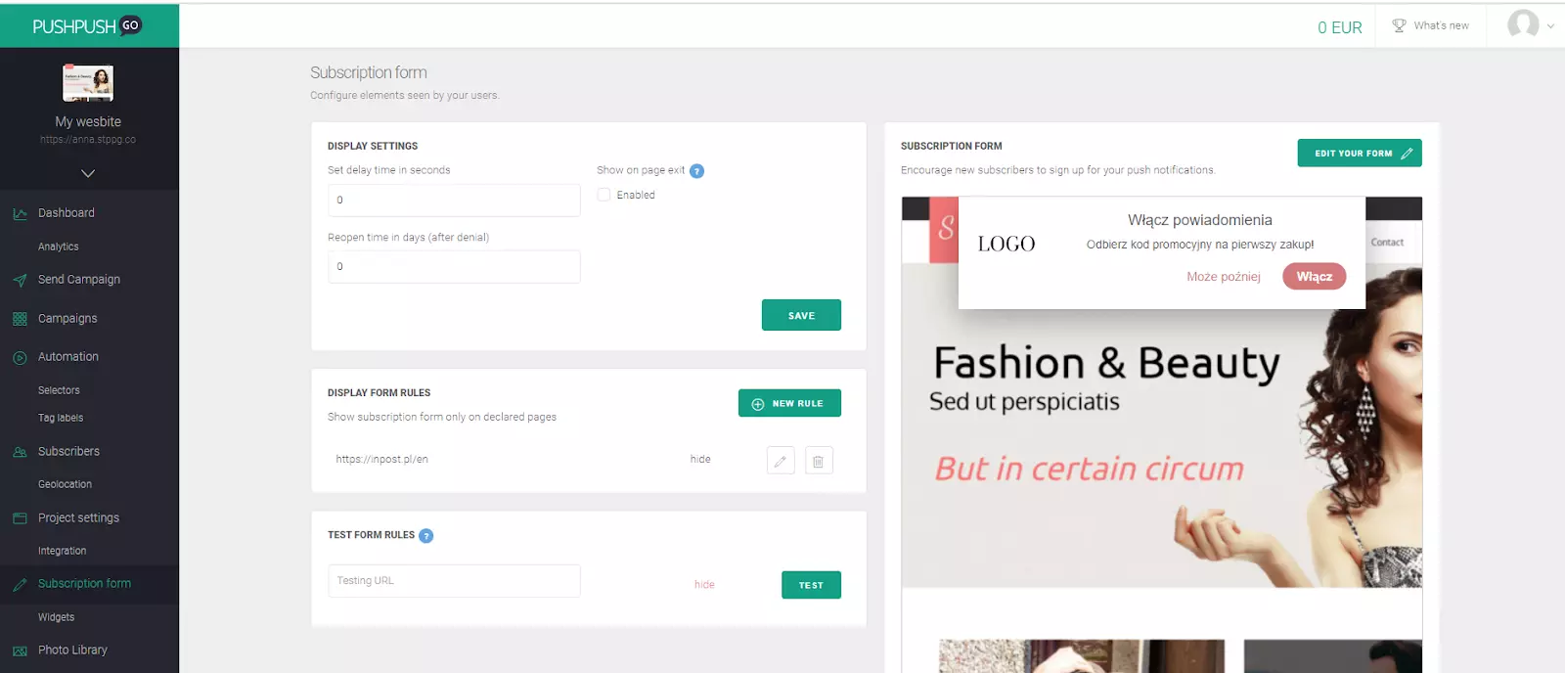The width and height of the screenshot is (1565, 673).
Task: Focus the Testing URL input
Action: [454, 581]
